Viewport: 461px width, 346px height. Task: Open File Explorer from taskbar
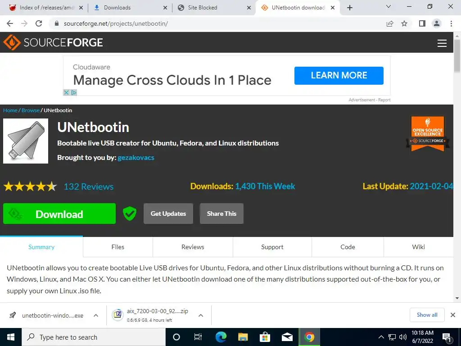tap(243, 337)
